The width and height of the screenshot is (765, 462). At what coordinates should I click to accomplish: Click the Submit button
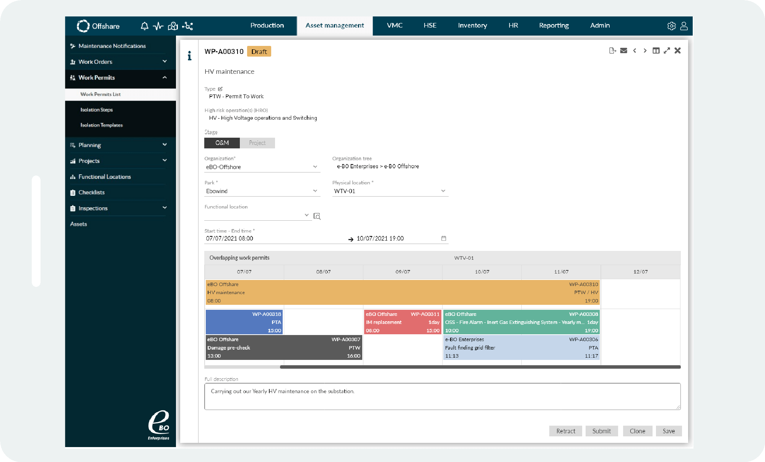[x=602, y=431]
